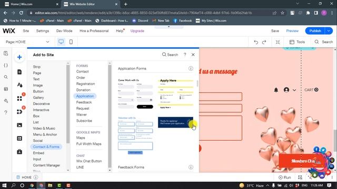Open the Ascend business bag icon
This screenshot has width=337, height=189.
pos(19,152)
